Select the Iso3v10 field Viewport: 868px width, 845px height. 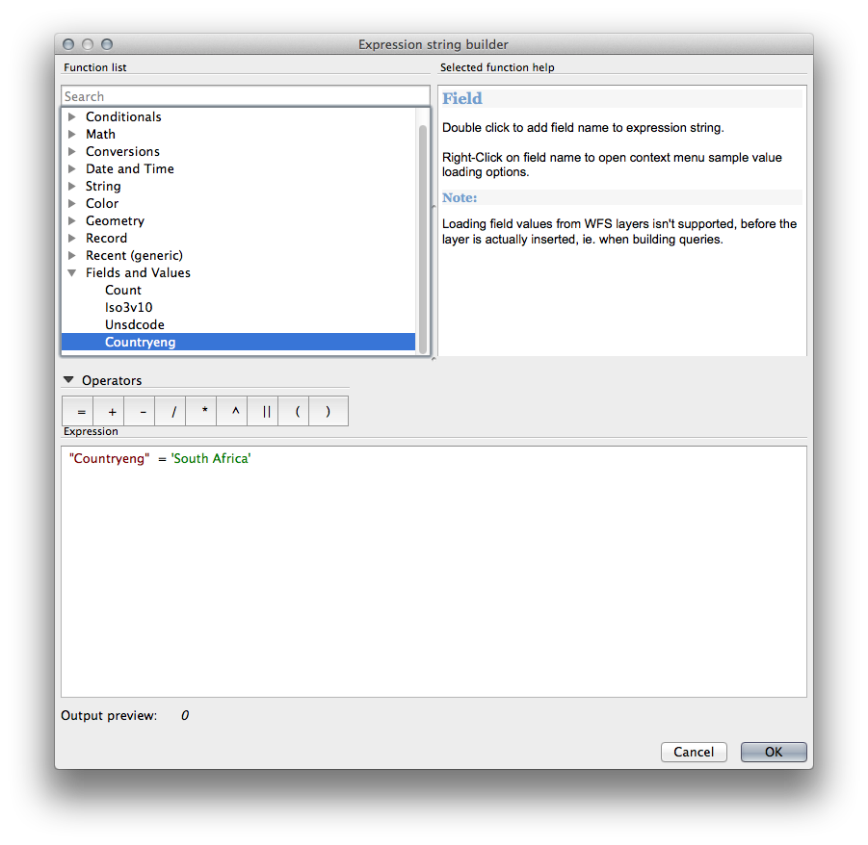tap(129, 308)
